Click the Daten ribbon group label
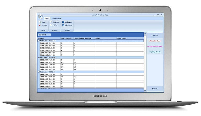This screenshot has width=201, height=116. point(43,30)
